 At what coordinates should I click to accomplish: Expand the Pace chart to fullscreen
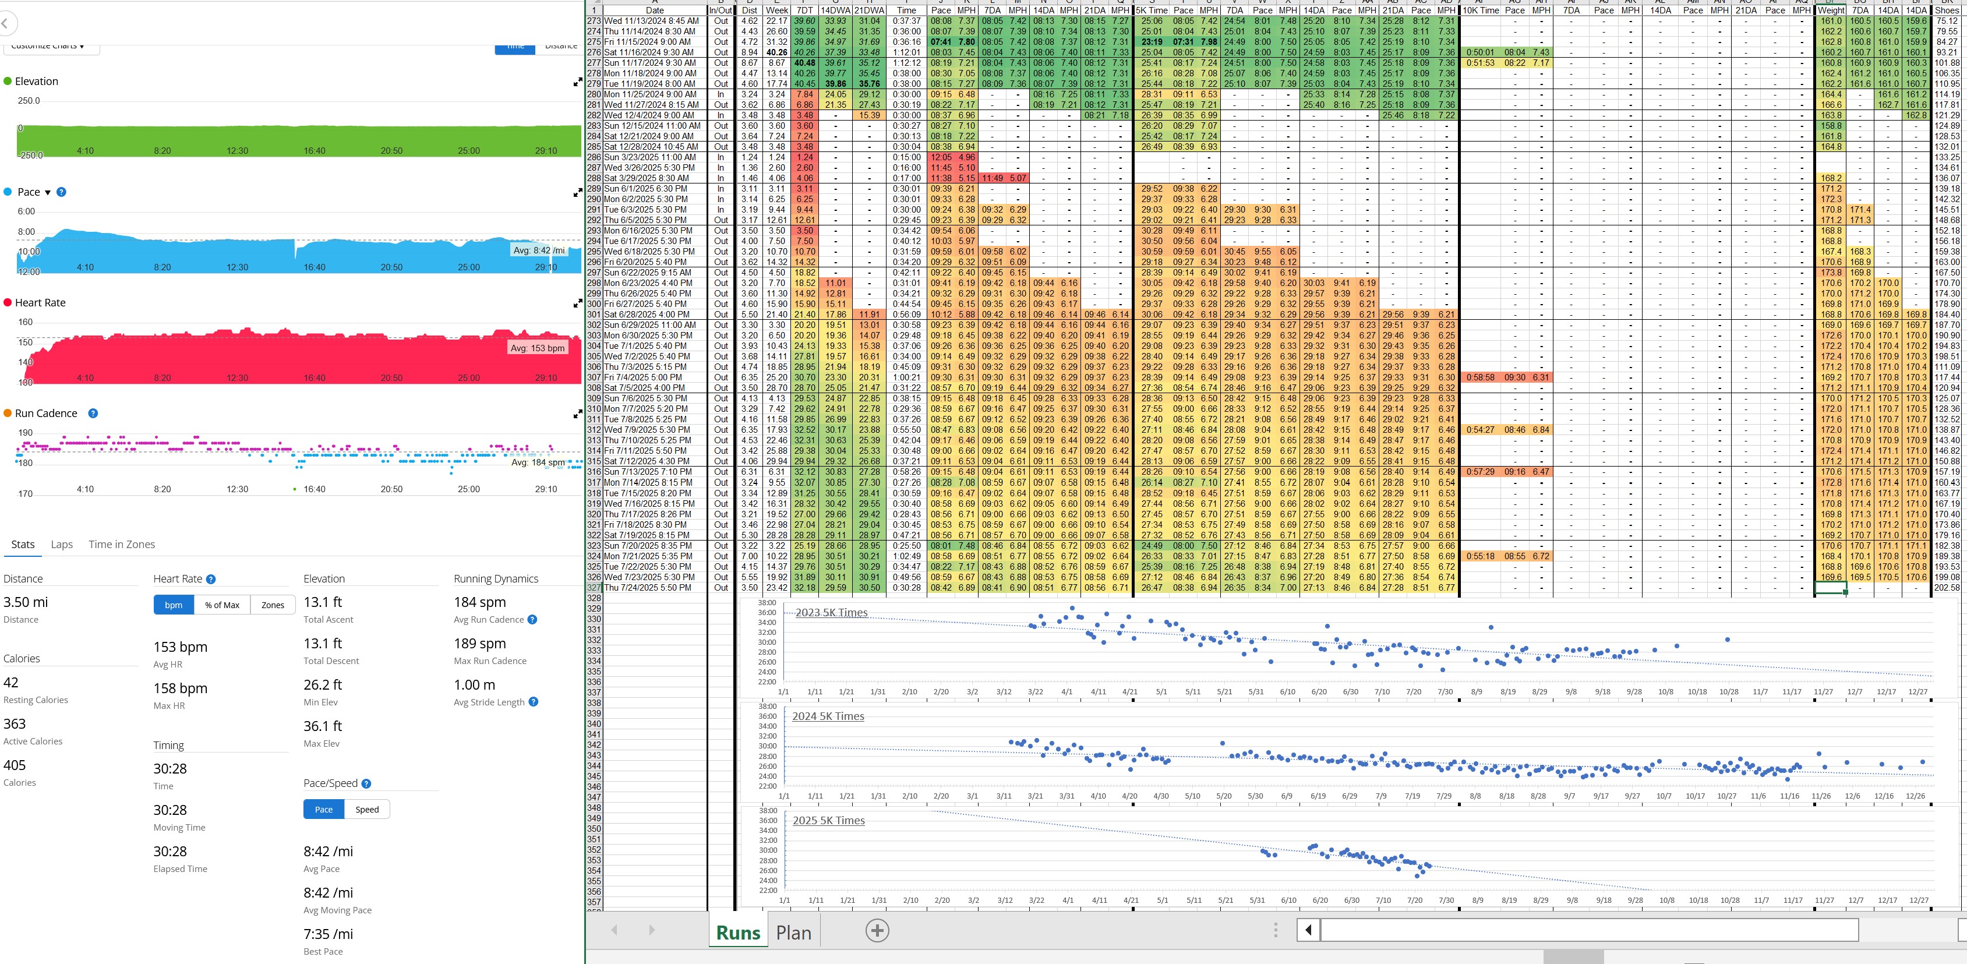577,192
